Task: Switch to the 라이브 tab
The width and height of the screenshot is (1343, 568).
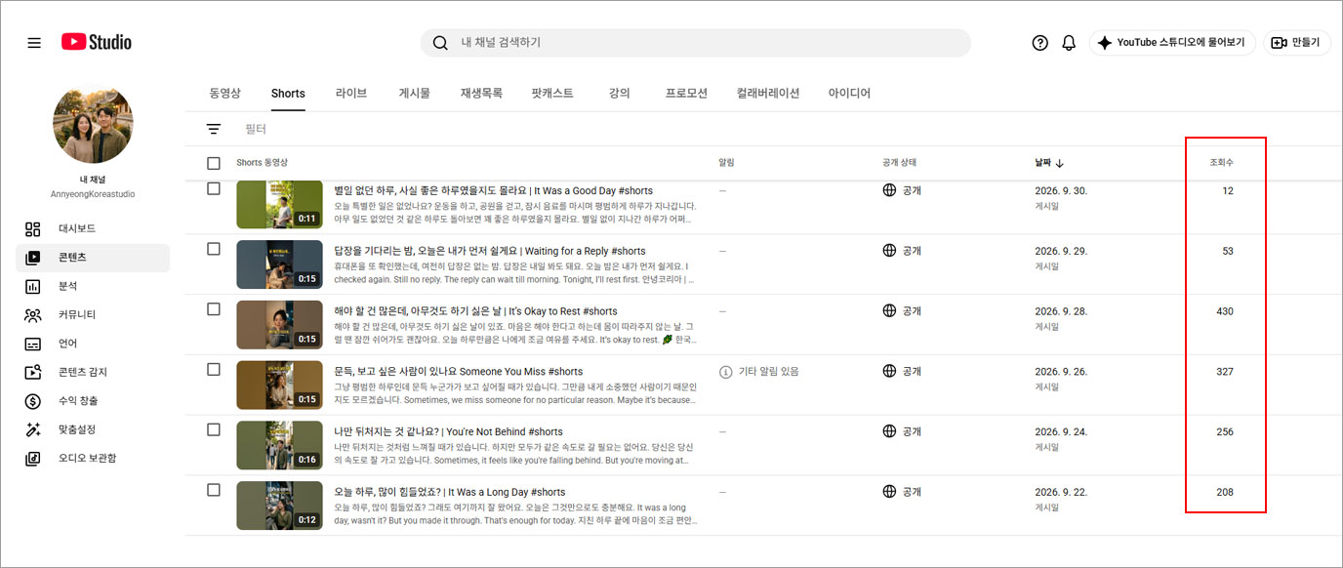Action: (351, 94)
